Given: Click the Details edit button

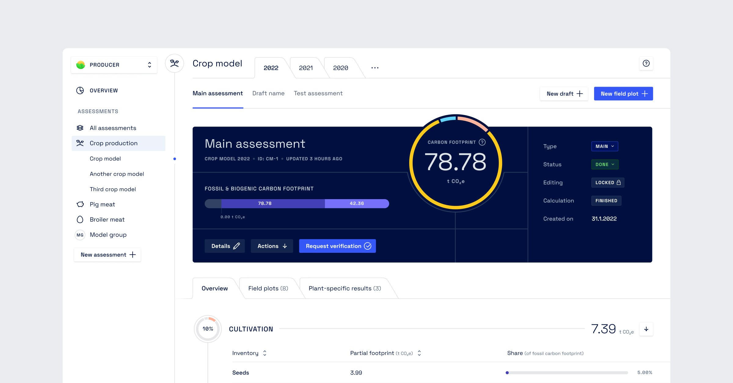Looking at the screenshot, I should tap(225, 246).
